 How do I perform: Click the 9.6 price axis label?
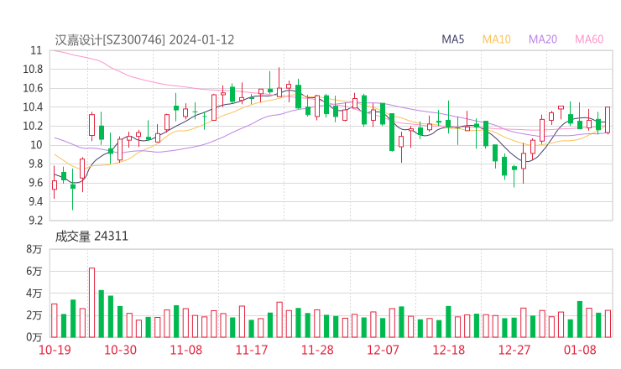click(35, 183)
